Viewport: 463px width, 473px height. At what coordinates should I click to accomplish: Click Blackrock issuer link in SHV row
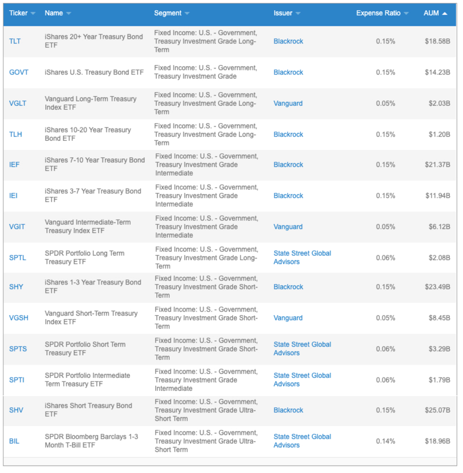click(x=288, y=410)
